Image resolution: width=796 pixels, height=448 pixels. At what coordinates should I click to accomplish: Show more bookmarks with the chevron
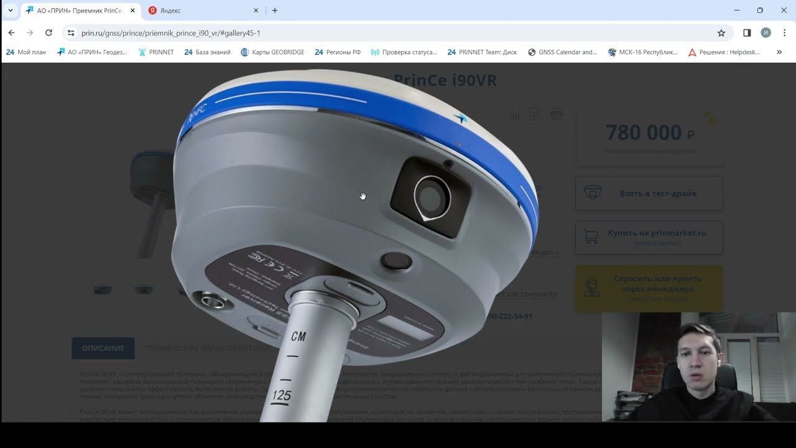[x=779, y=52]
